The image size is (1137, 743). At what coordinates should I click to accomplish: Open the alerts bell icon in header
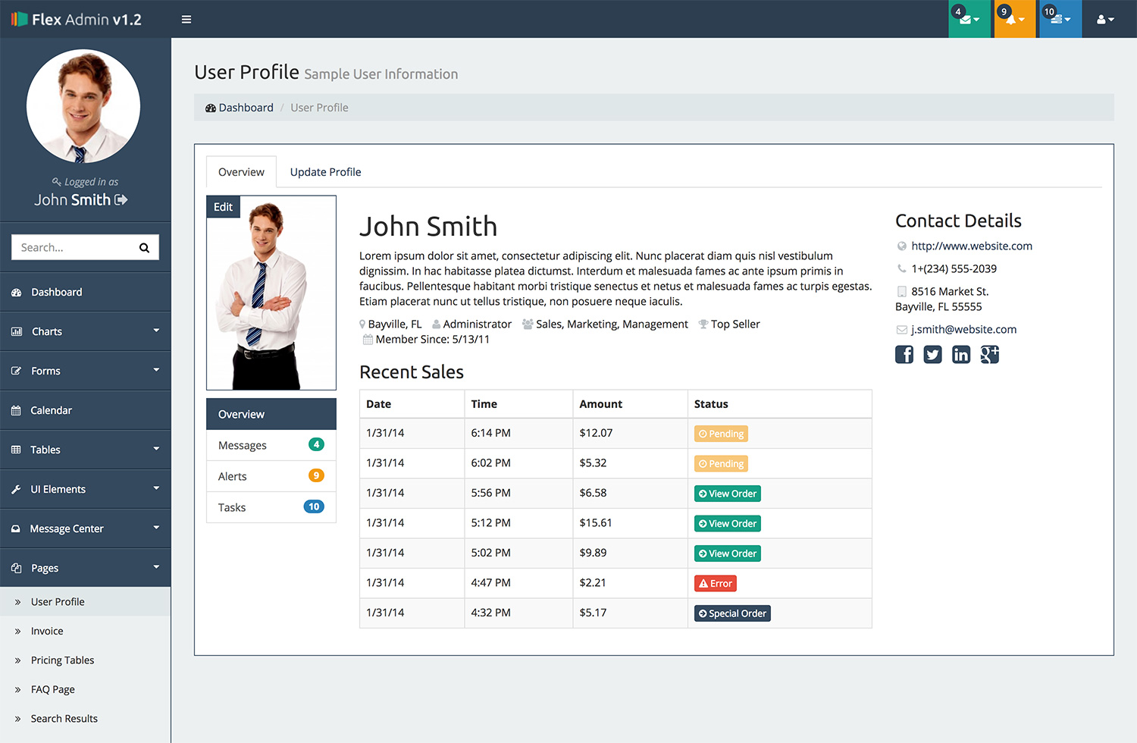1014,20
